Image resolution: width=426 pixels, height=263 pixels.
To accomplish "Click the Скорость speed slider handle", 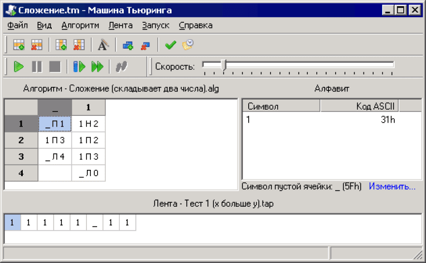I will tap(223, 66).
